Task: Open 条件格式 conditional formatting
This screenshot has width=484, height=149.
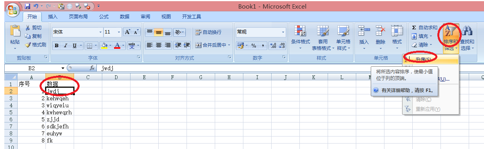Action: coord(301,38)
